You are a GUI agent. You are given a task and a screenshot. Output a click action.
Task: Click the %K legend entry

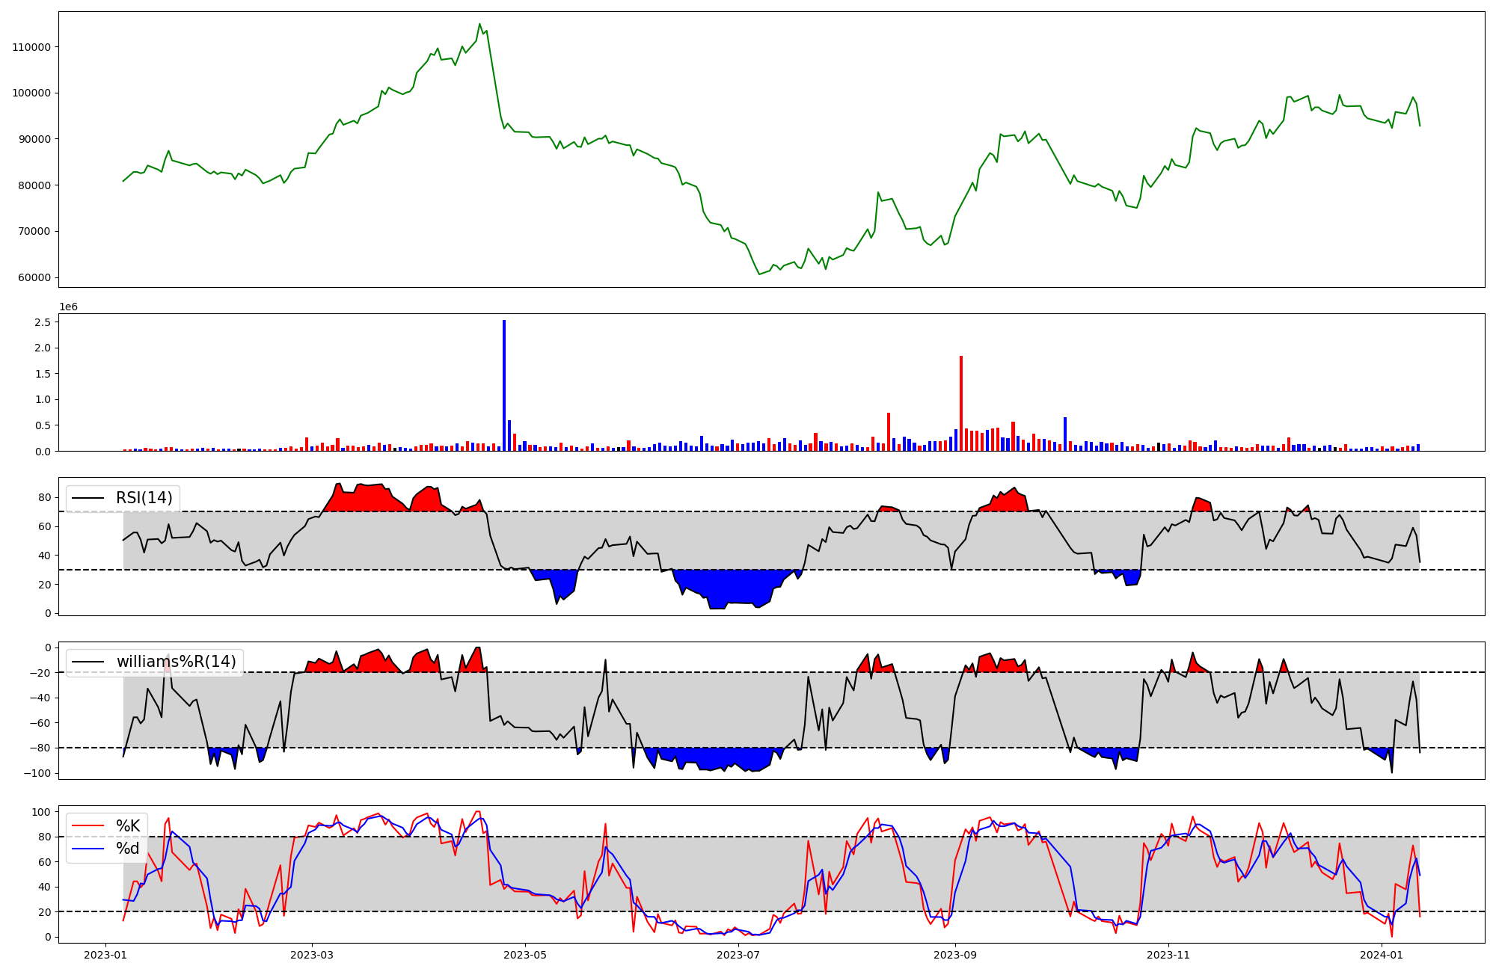(x=128, y=826)
